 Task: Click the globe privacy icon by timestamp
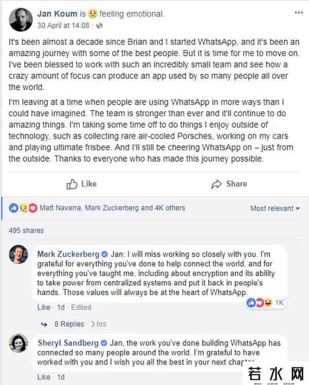99,25
